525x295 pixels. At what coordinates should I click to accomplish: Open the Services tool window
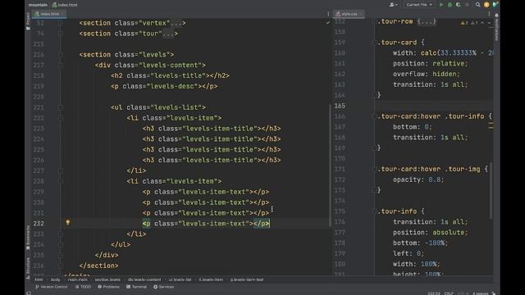pyautogui.click(x=164, y=287)
